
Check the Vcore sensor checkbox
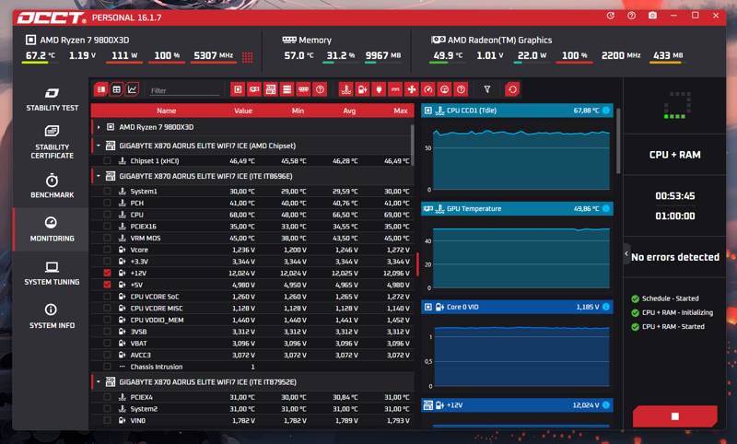107,250
